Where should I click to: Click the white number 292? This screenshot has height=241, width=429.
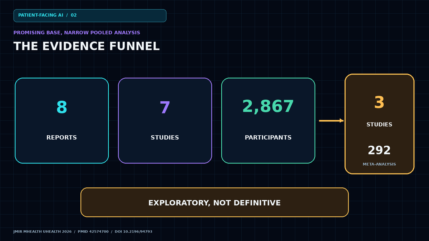click(379, 150)
